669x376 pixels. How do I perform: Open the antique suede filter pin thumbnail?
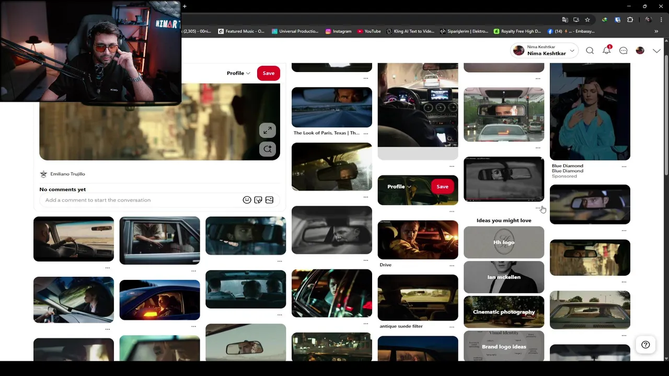point(418,298)
